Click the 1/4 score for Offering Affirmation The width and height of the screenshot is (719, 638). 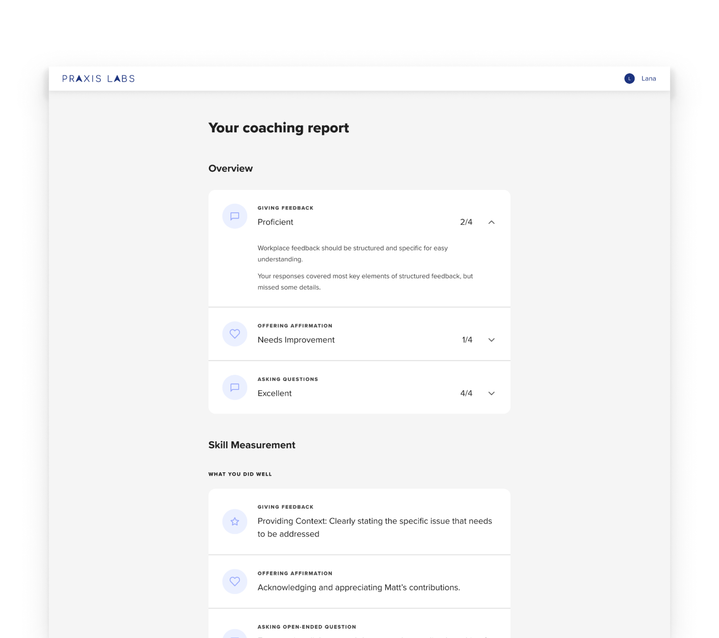click(467, 340)
